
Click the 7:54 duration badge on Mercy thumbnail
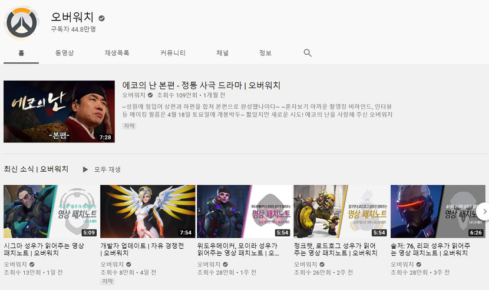pos(186,233)
